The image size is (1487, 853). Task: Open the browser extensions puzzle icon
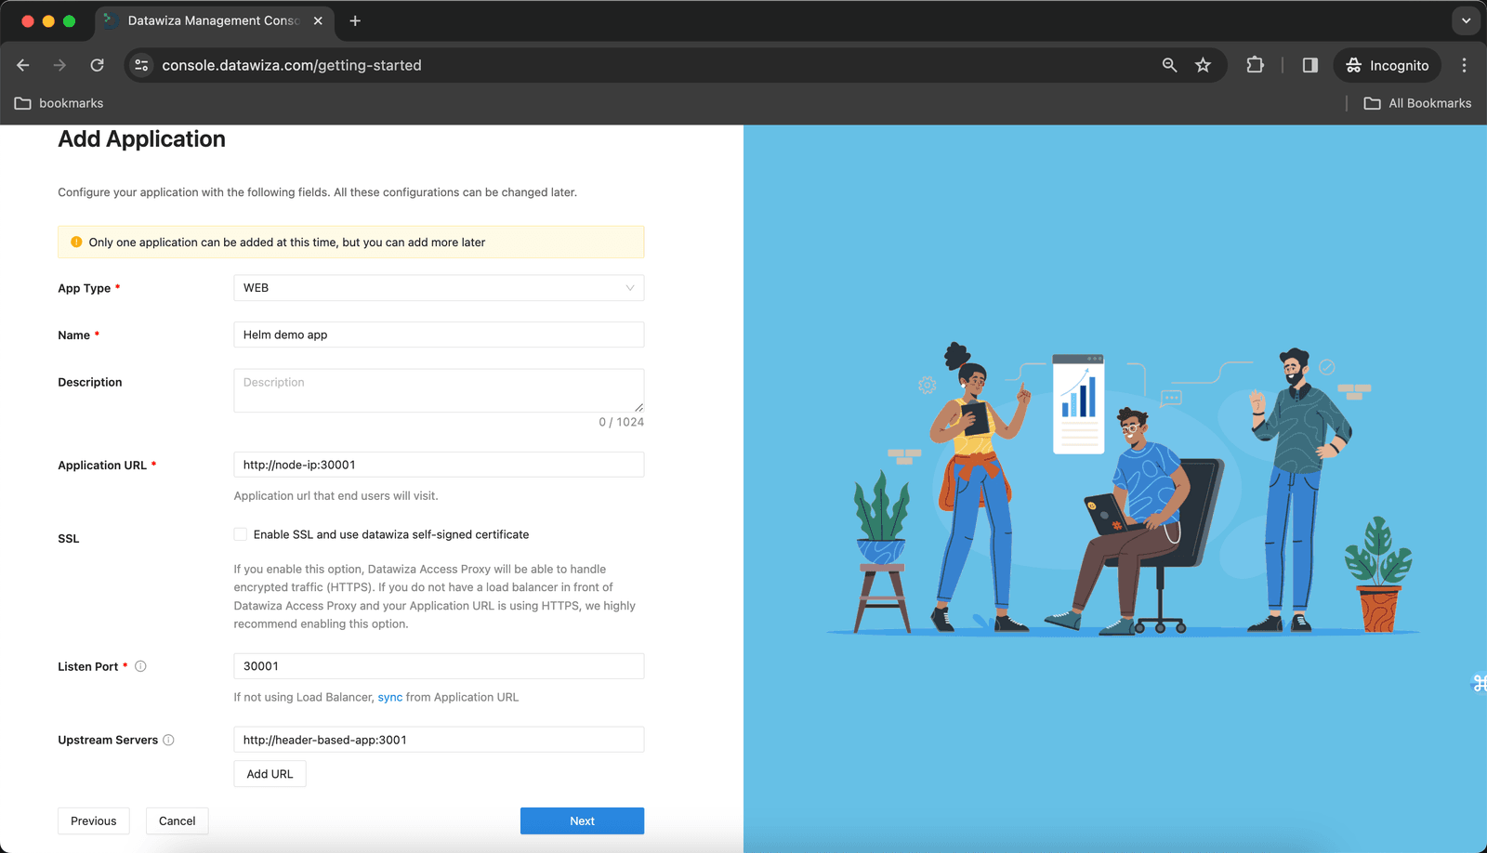[x=1255, y=65]
